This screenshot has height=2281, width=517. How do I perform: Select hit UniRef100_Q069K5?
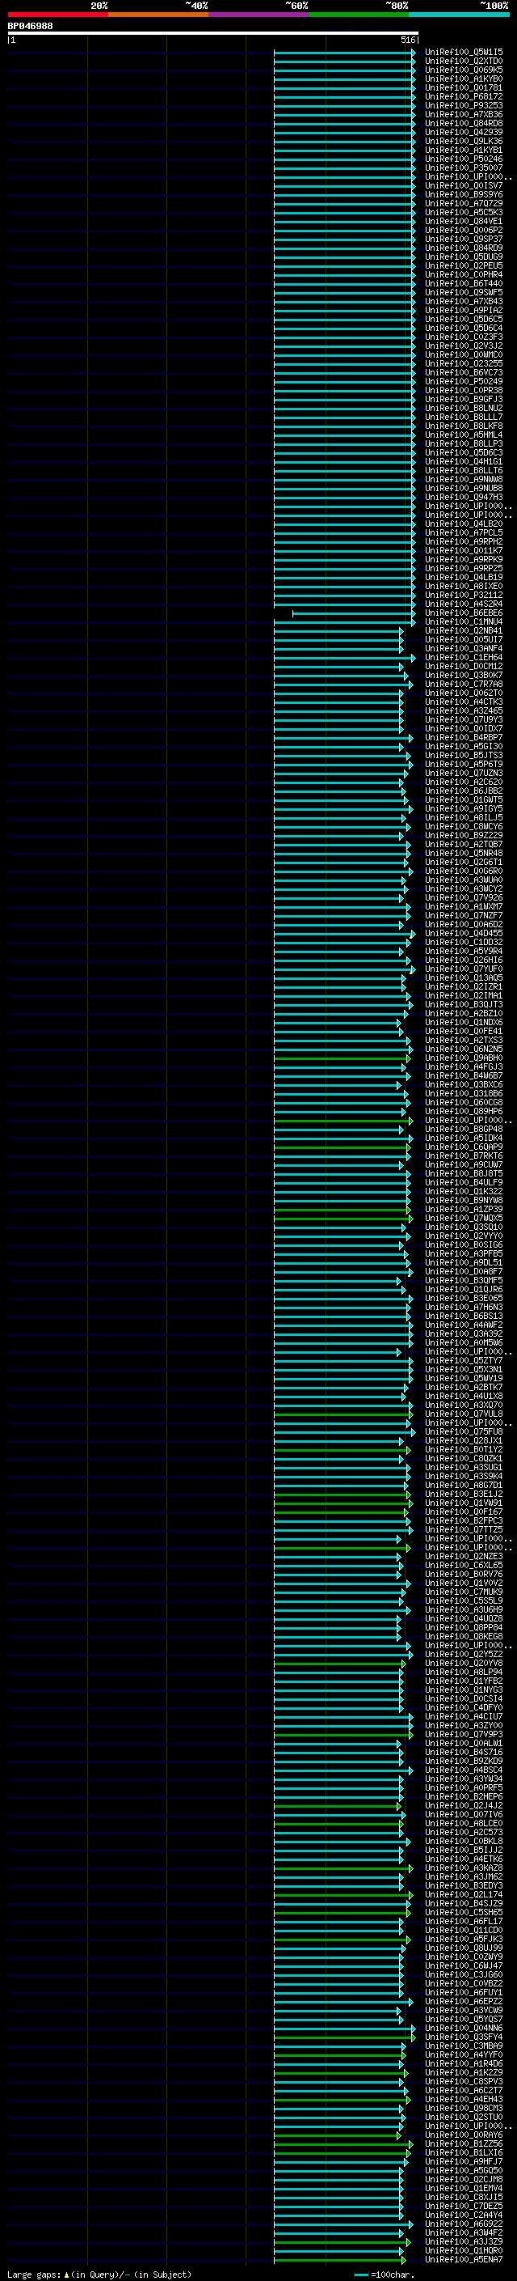[464, 70]
